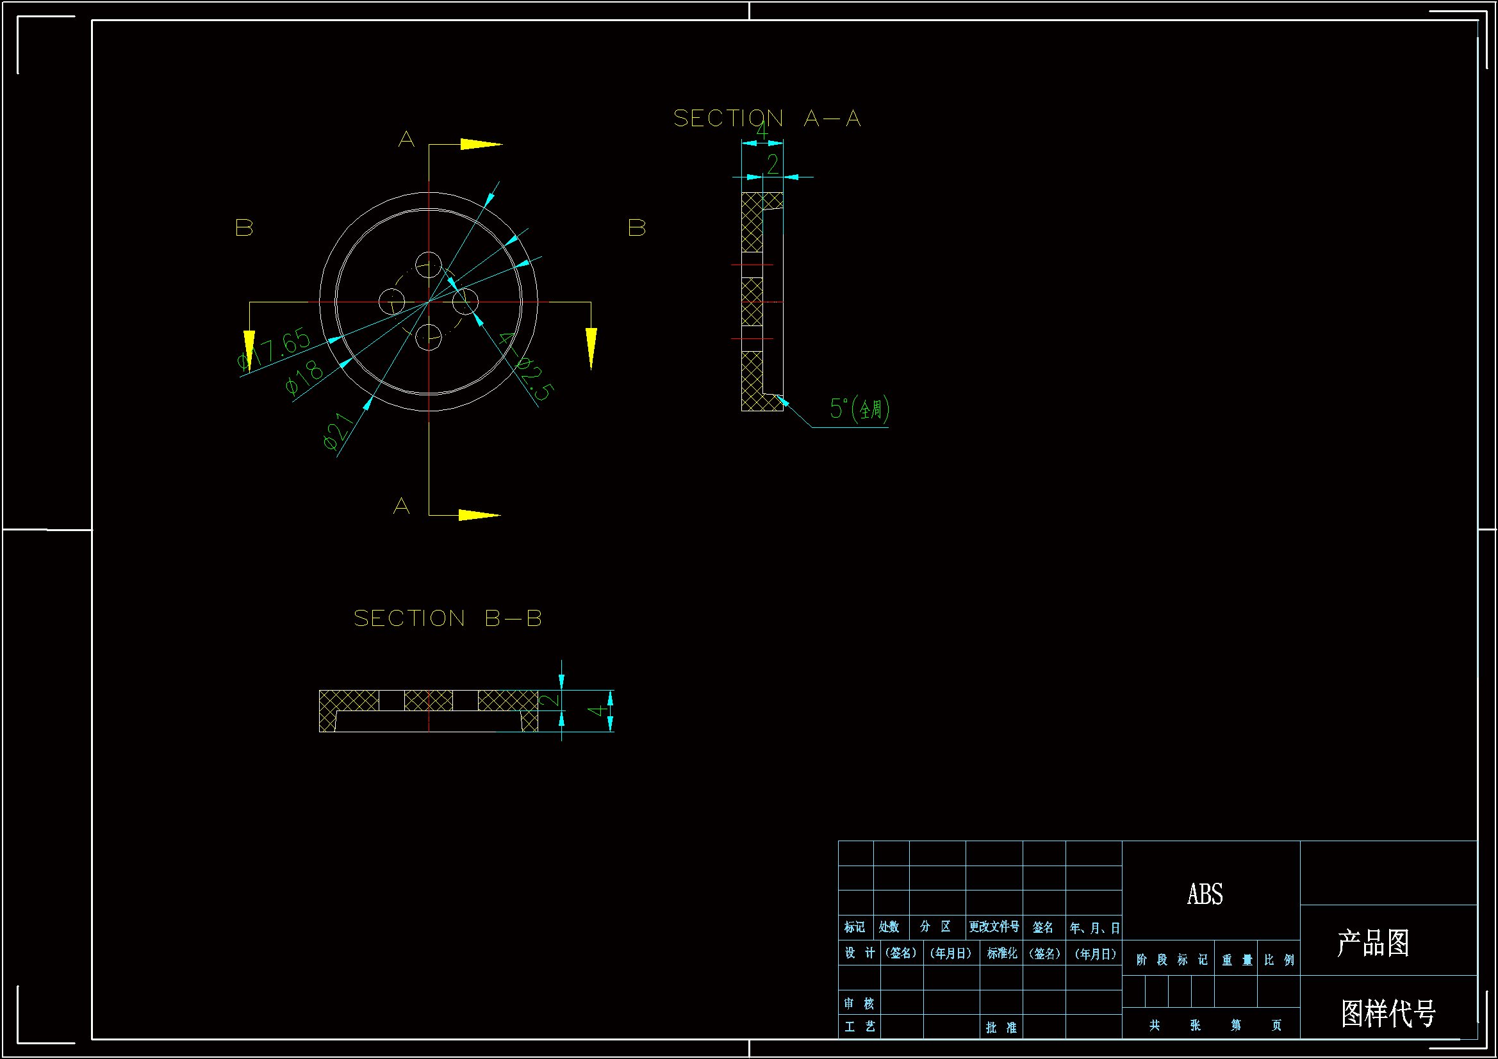Select the ø17.65 diameter dimension text
1498x1059 pixels.
tap(275, 349)
